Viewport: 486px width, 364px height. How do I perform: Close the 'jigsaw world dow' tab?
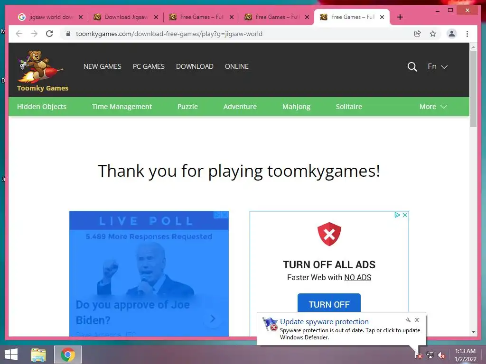pyautogui.click(x=81, y=17)
